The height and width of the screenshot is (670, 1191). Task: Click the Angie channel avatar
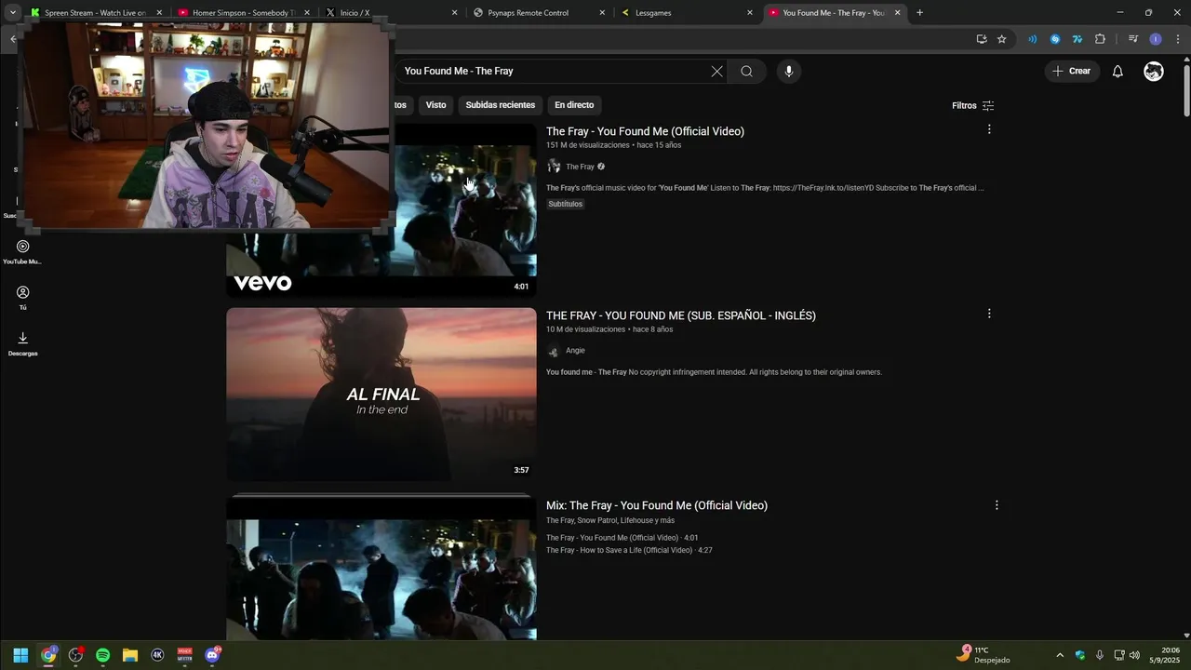click(x=554, y=351)
